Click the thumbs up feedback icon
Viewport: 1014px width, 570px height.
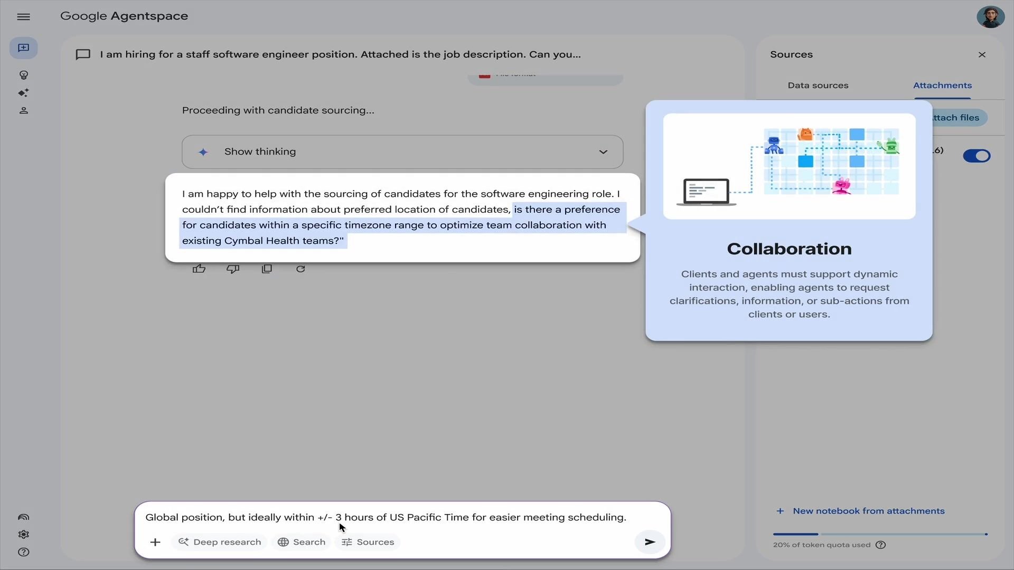coord(199,269)
